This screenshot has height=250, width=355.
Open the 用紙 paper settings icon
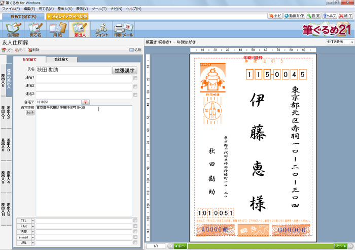click(x=57, y=29)
